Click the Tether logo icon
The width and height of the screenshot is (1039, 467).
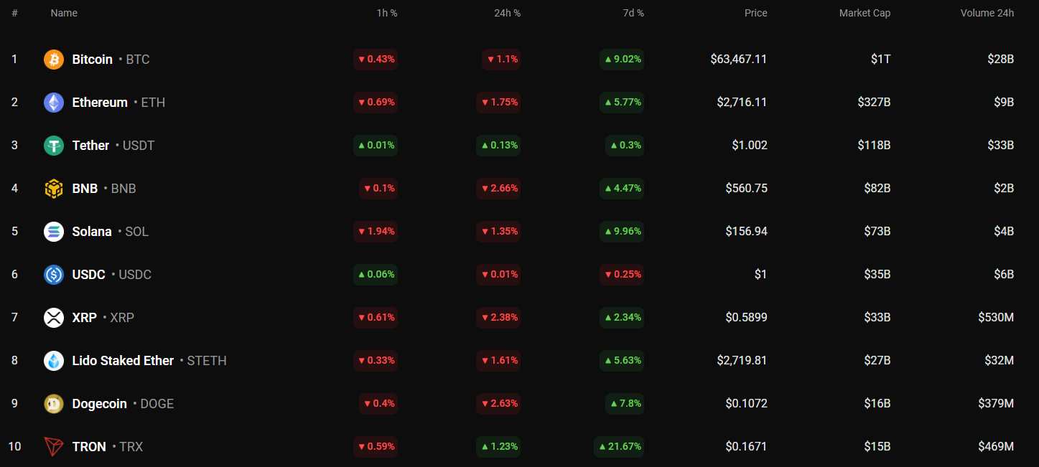tap(54, 146)
